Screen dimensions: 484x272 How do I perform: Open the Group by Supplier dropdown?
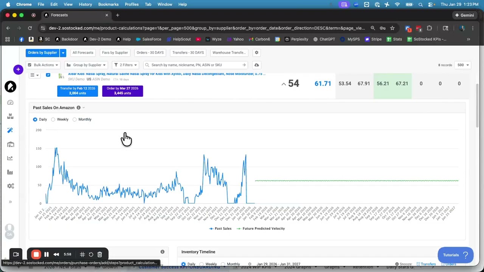(87, 65)
